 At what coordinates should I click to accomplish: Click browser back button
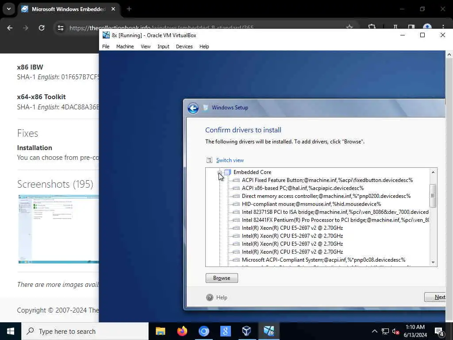click(10, 28)
